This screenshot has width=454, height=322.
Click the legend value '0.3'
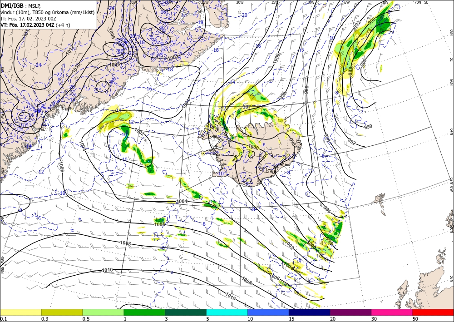(44, 319)
